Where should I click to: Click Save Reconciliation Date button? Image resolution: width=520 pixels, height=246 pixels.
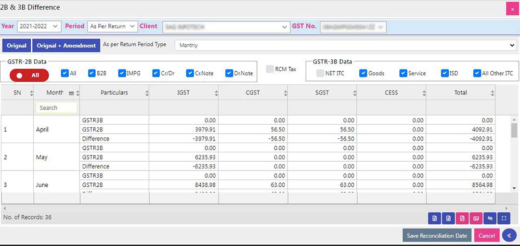(437, 236)
